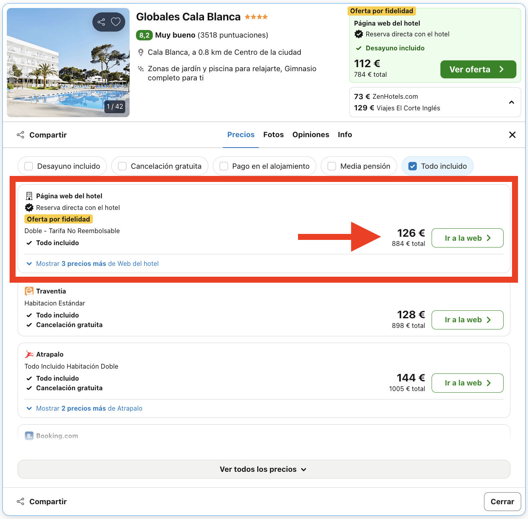Click Ir a la web for the 128 € Traventia offer

tap(467, 319)
